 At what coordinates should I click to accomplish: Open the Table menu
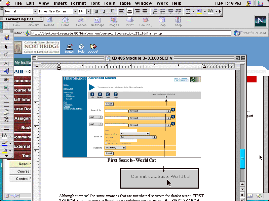pos(125,3)
